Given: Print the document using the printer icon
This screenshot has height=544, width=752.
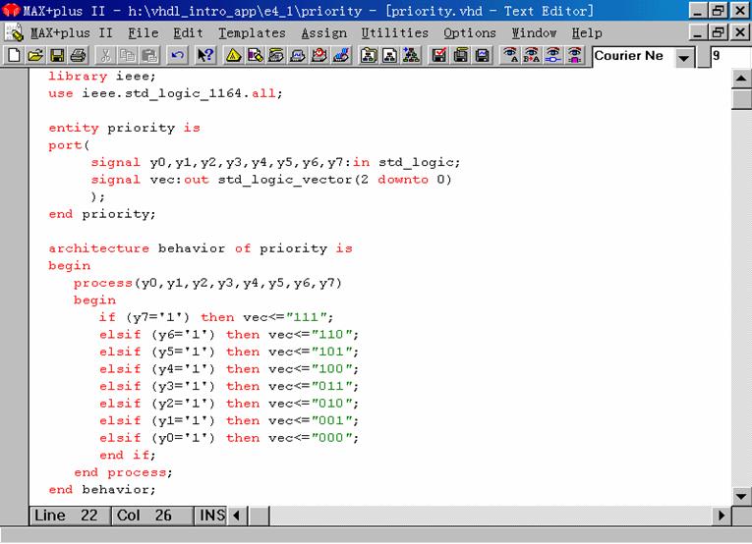Looking at the screenshot, I should click(79, 56).
